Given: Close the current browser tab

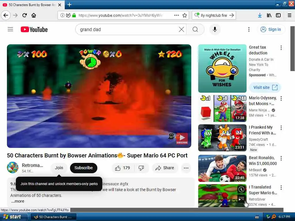Looking at the screenshot, I should click(x=60, y=5).
